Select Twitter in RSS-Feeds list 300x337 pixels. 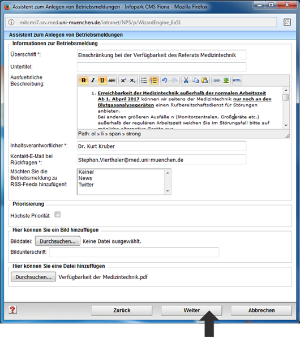[x=86, y=185]
